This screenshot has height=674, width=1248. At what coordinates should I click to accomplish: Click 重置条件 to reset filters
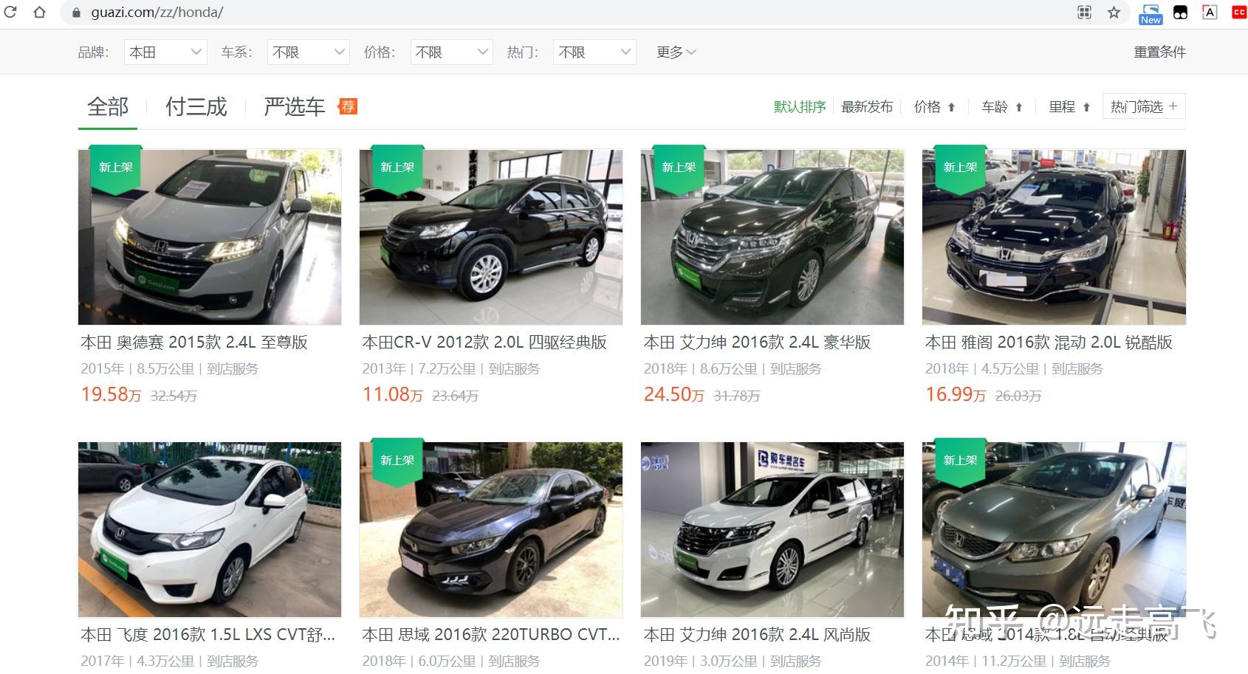1159,52
